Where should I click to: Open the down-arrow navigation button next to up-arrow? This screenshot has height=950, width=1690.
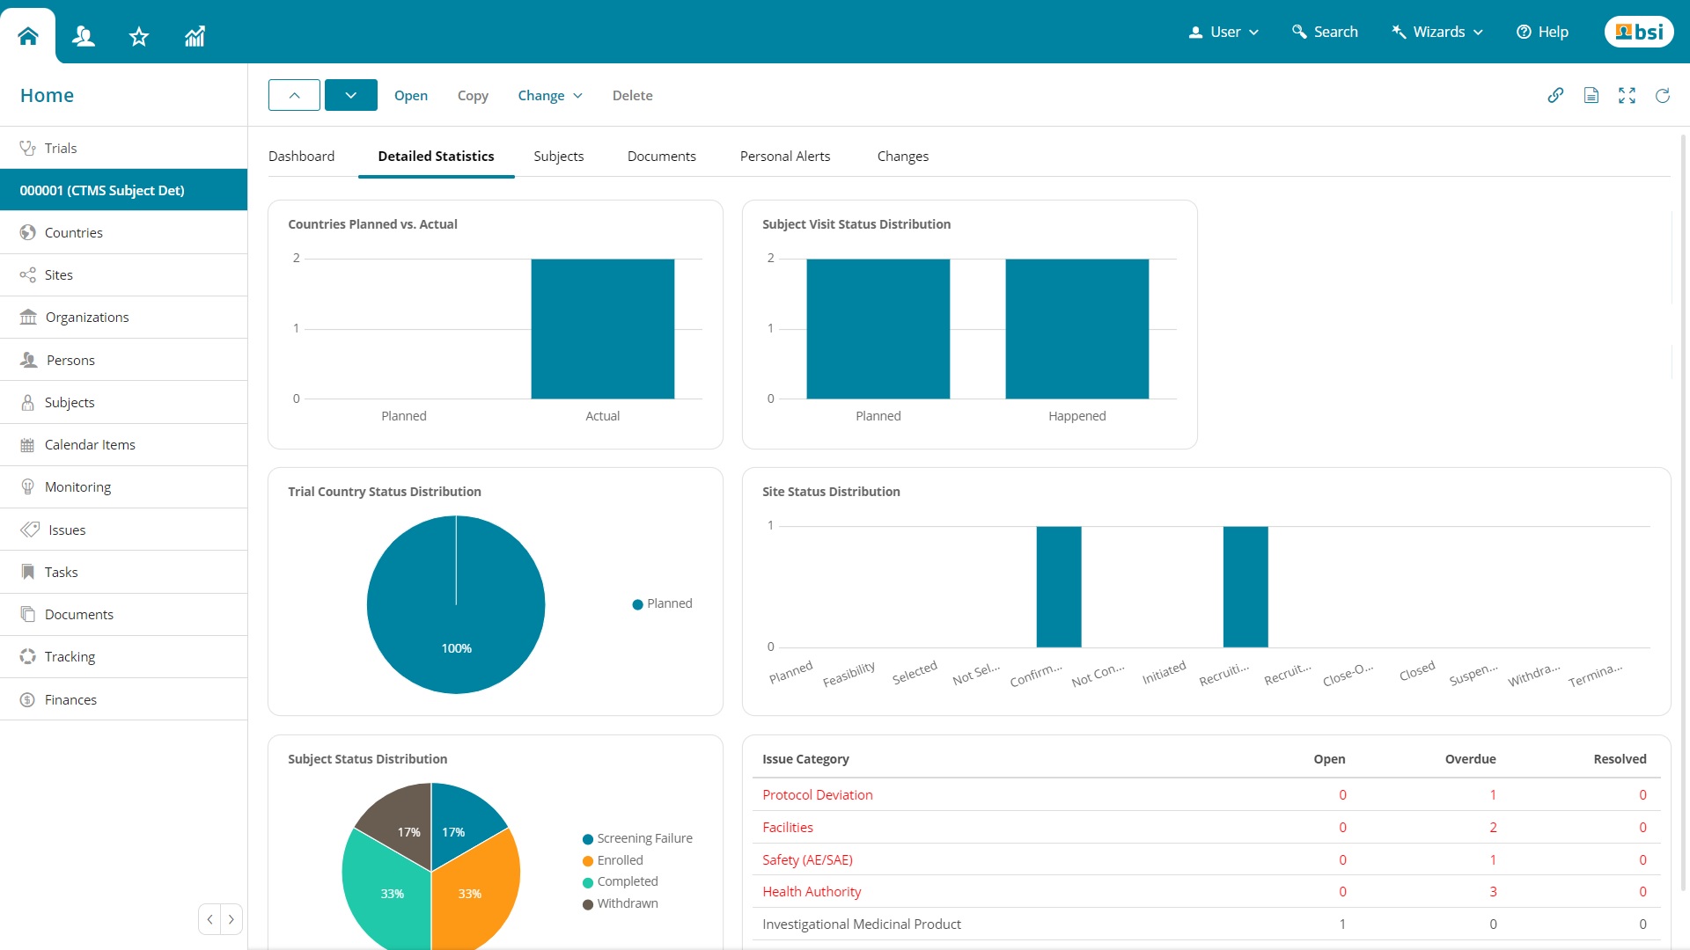350,94
